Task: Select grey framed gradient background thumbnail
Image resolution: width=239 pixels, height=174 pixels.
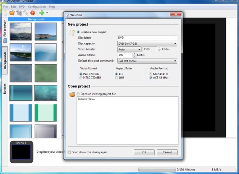Action: (46, 131)
